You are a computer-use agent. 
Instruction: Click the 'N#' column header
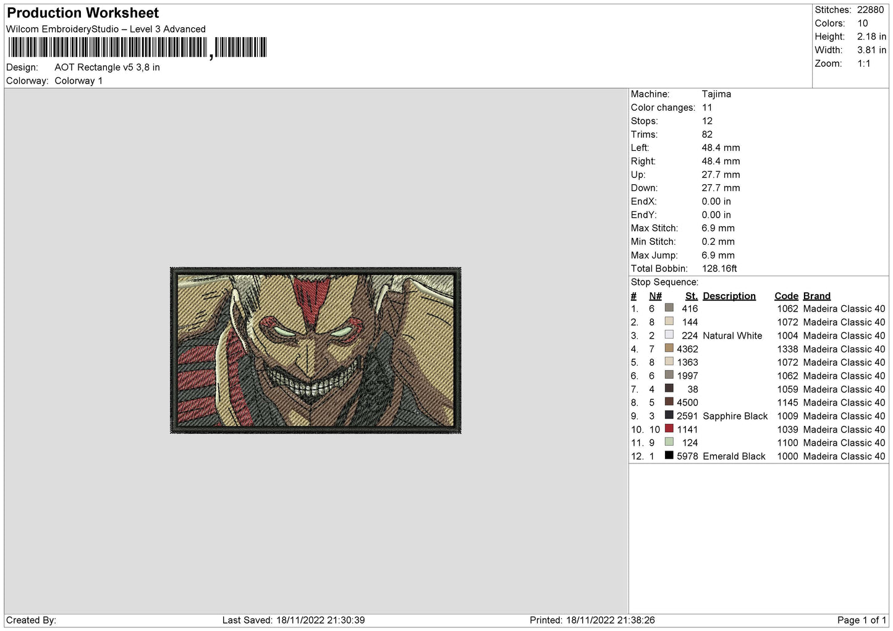tap(656, 296)
